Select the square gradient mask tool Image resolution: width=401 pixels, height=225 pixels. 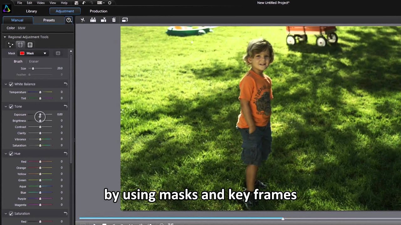click(30, 45)
